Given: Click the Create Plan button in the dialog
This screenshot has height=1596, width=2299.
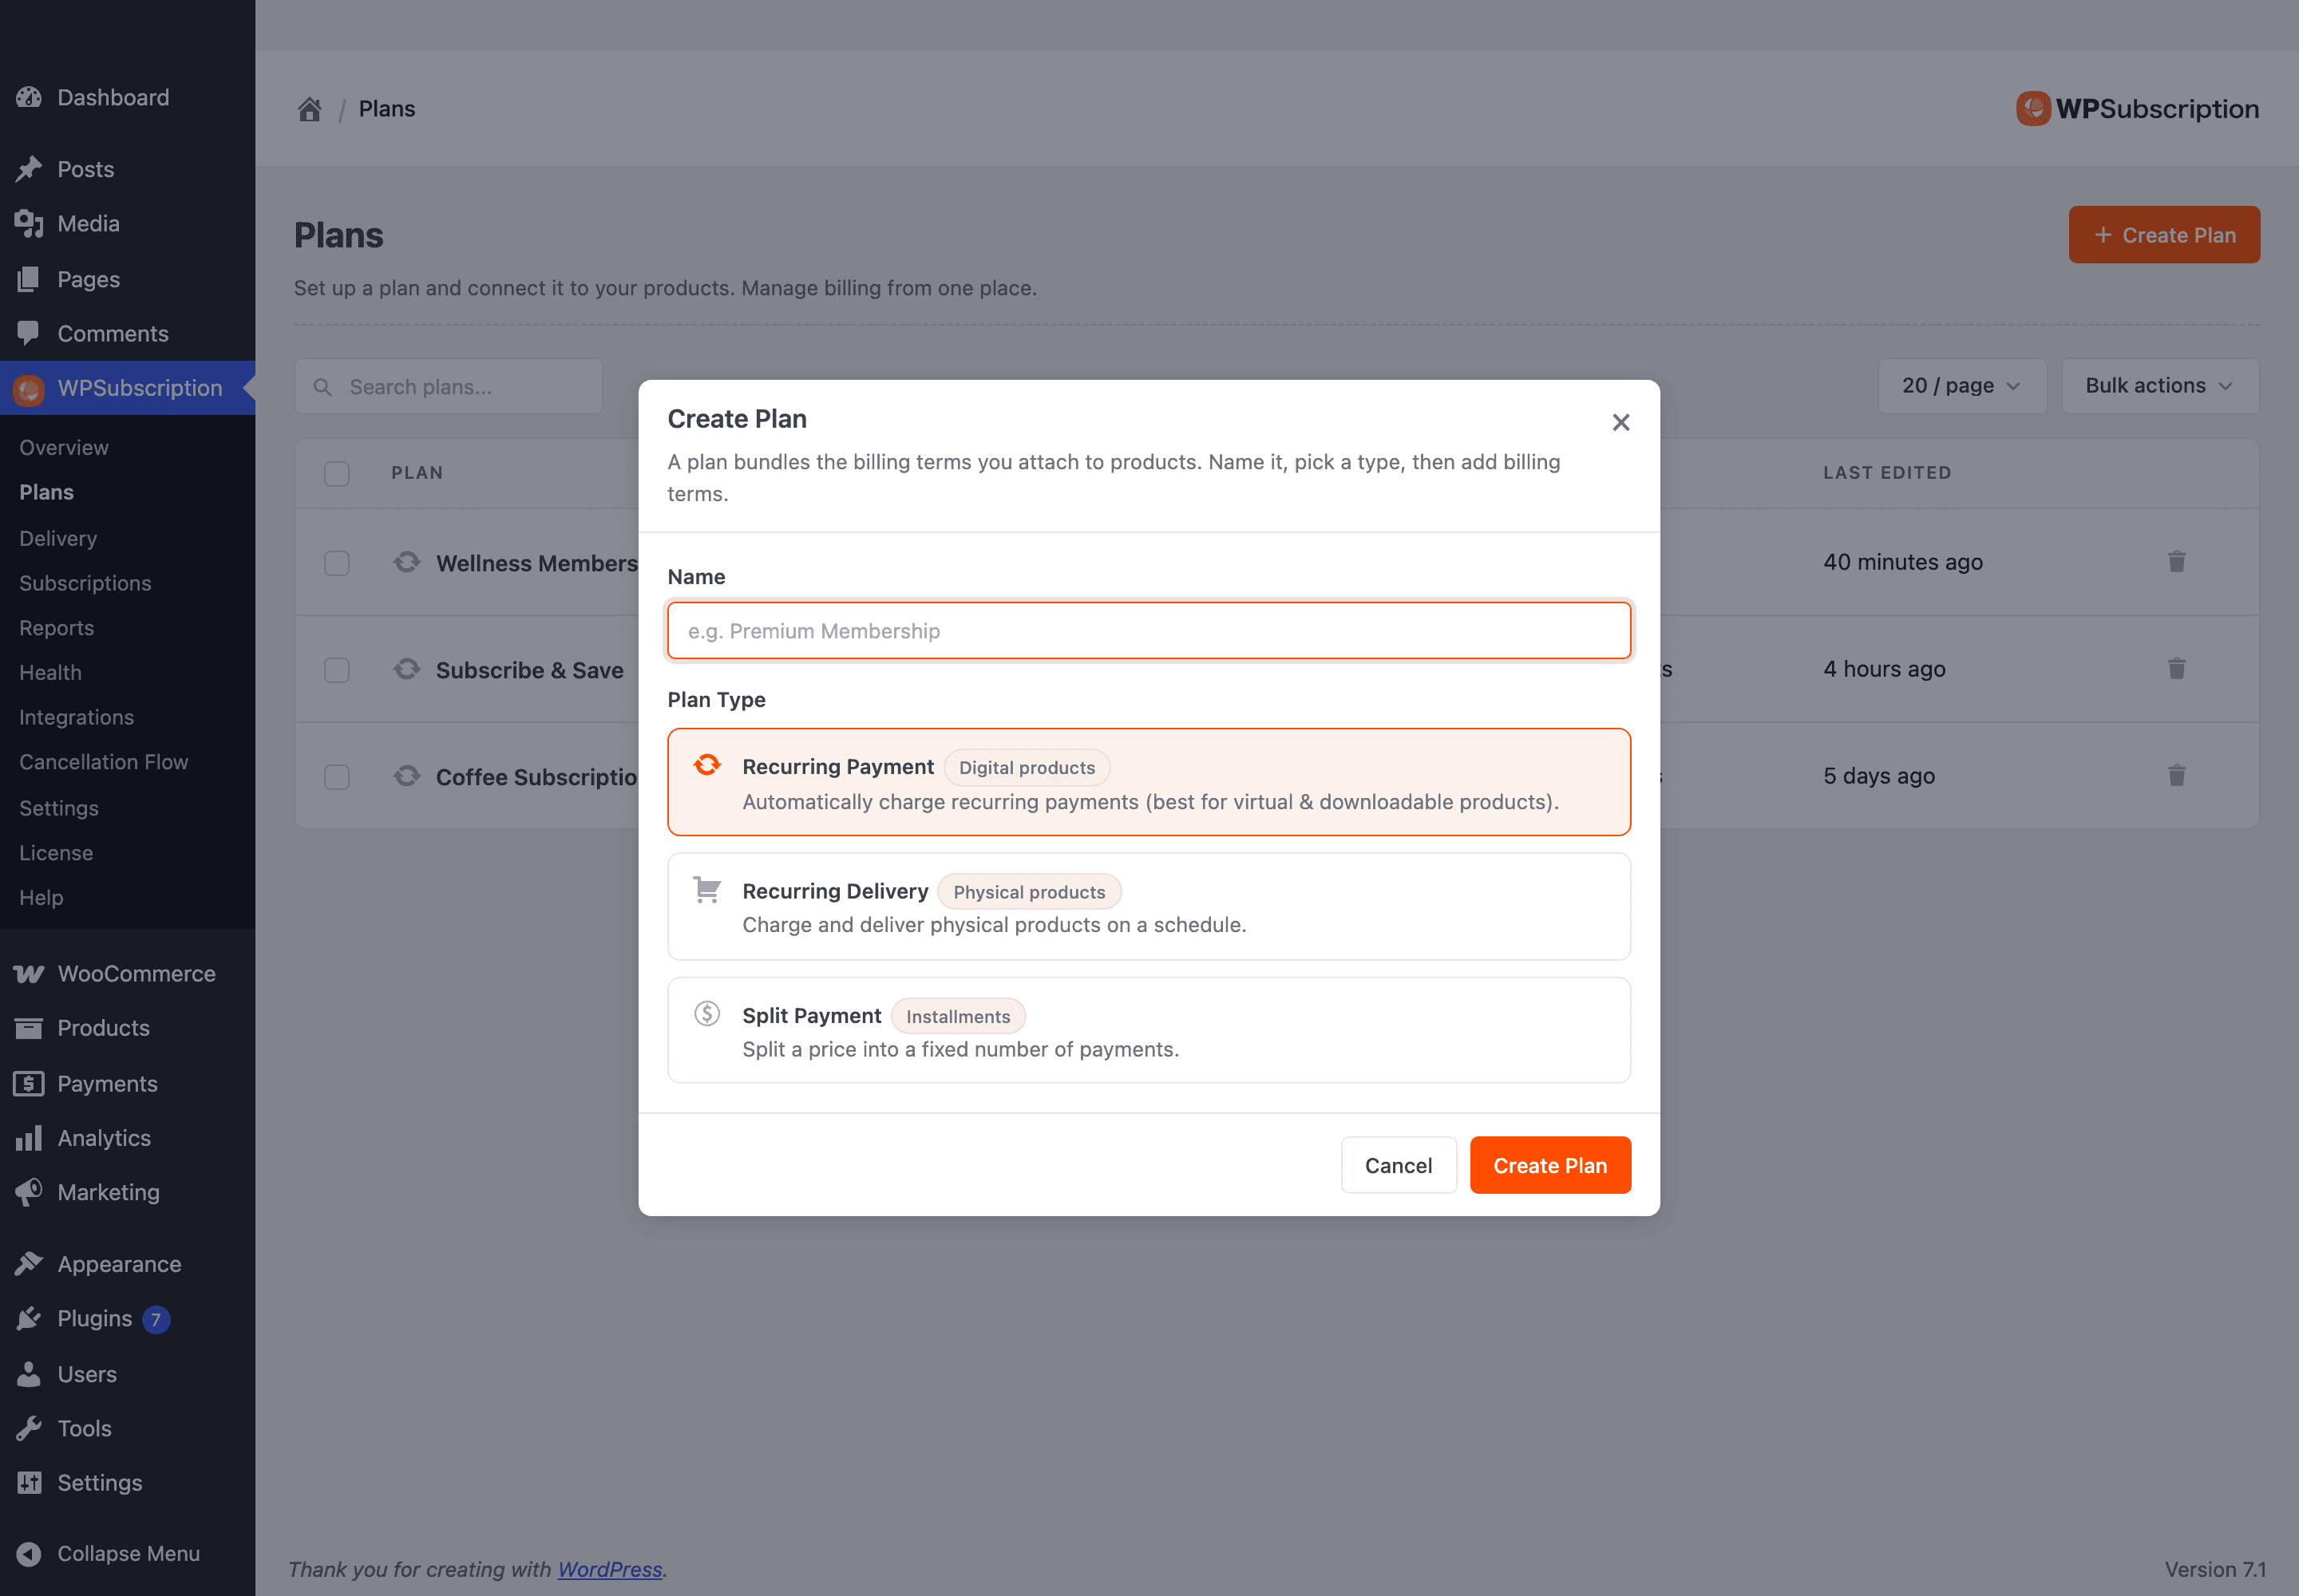Looking at the screenshot, I should (1549, 1165).
